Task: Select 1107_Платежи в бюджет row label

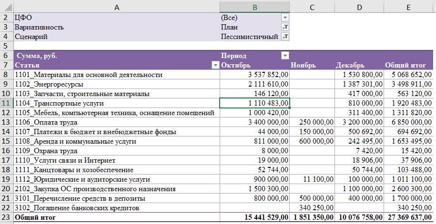Action: tap(117, 132)
